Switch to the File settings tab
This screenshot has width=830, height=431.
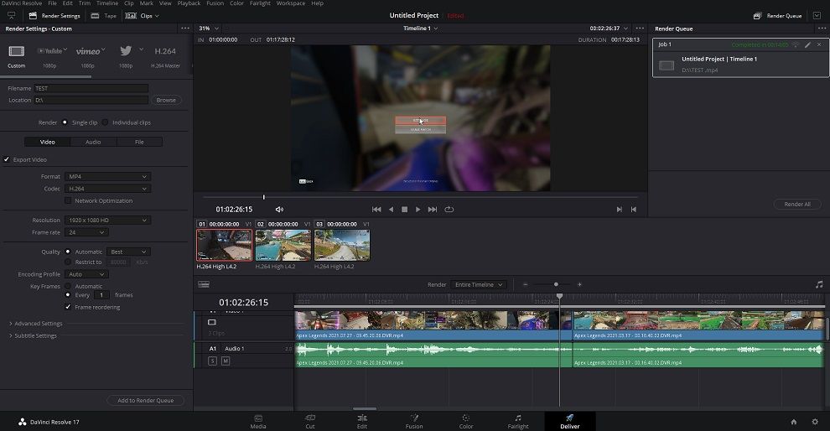[139, 142]
